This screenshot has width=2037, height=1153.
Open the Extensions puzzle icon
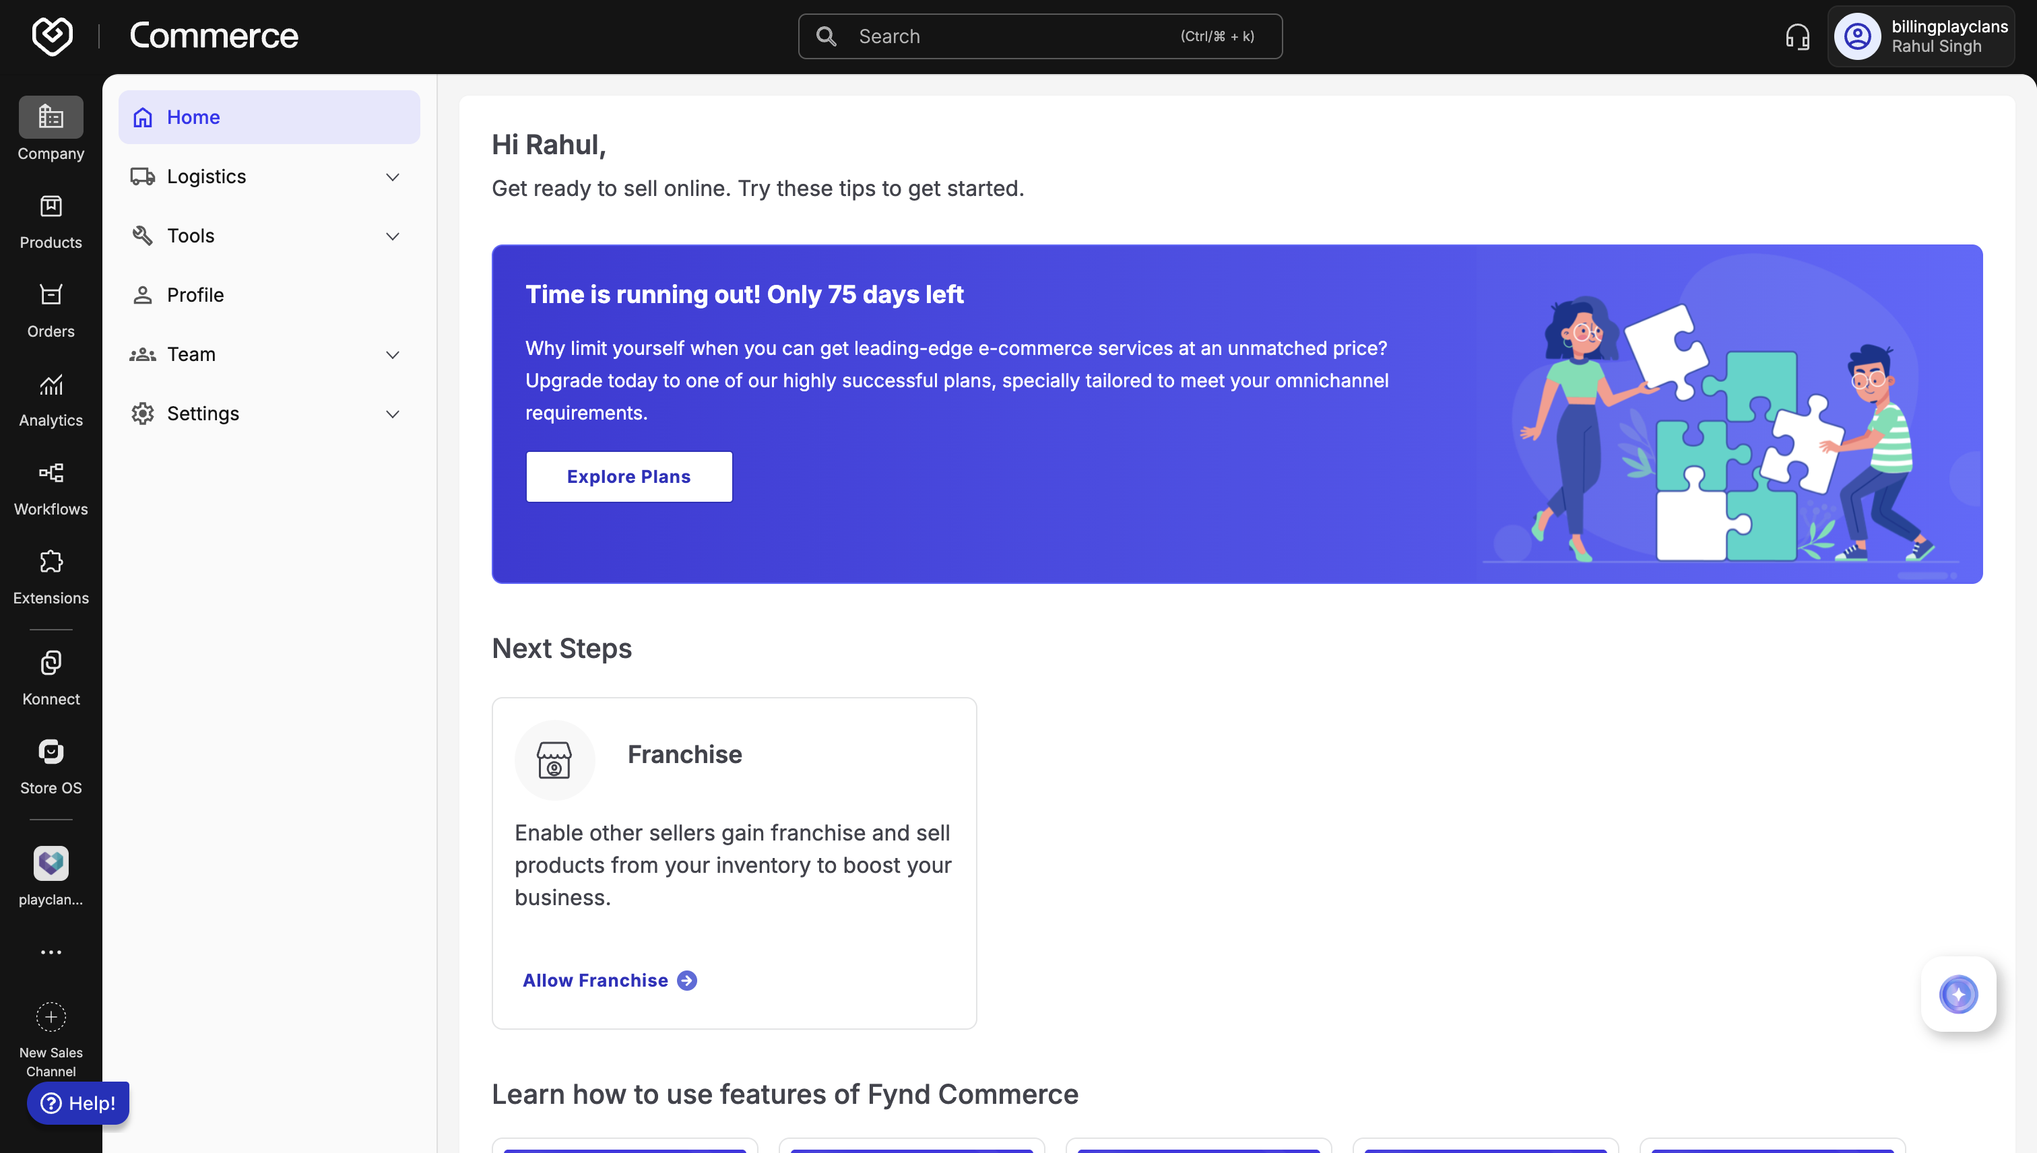point(51,562)
